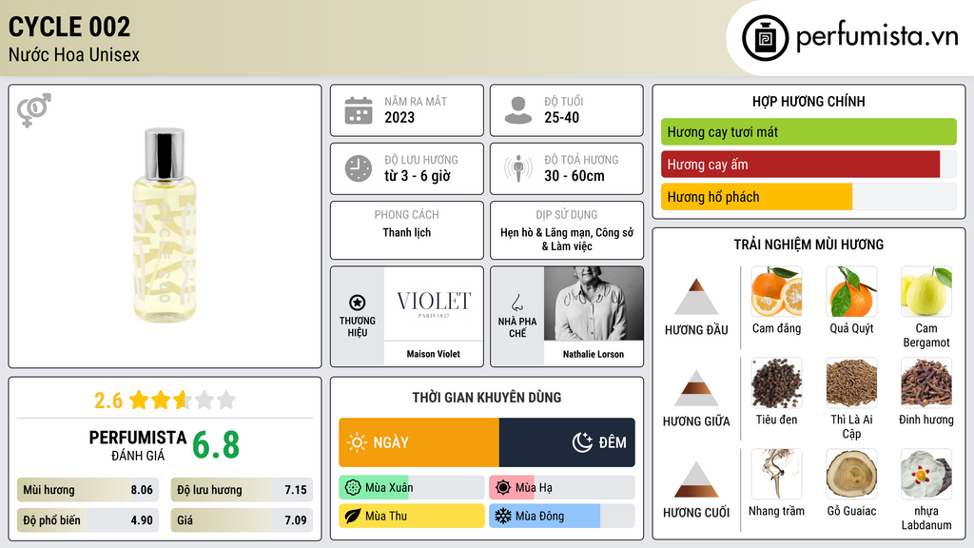Image resolution: width=974 pixels, height=548 pixels.
Task: Select the Cam Bergamot image
Action: [926, 292]
